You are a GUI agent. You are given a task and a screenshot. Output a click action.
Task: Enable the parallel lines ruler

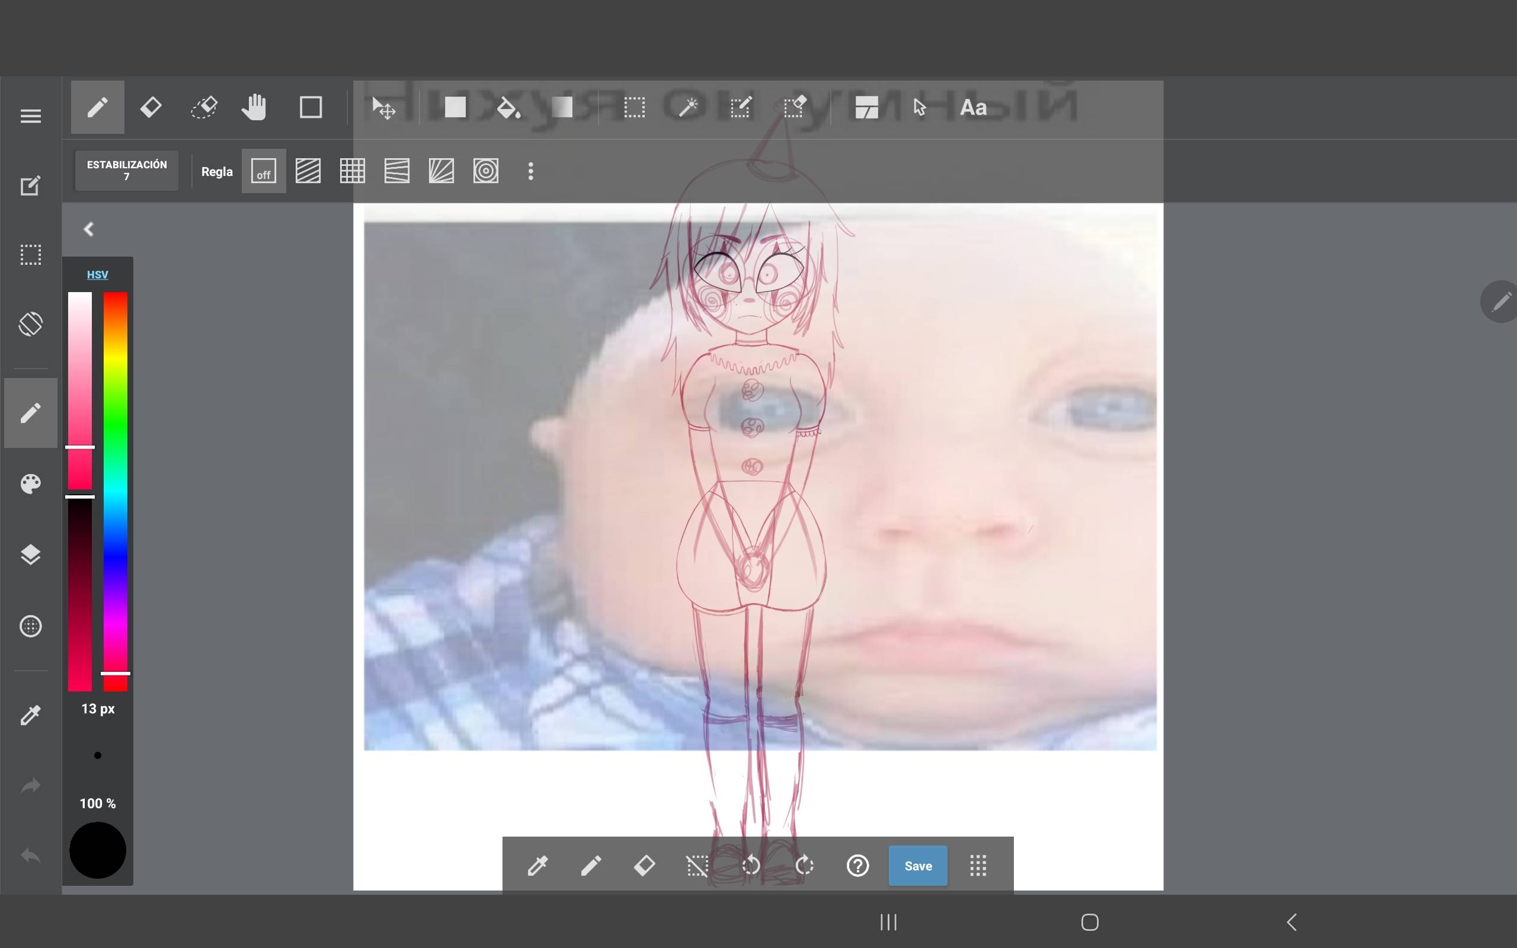pyautogui.click(x=308, y=171)
